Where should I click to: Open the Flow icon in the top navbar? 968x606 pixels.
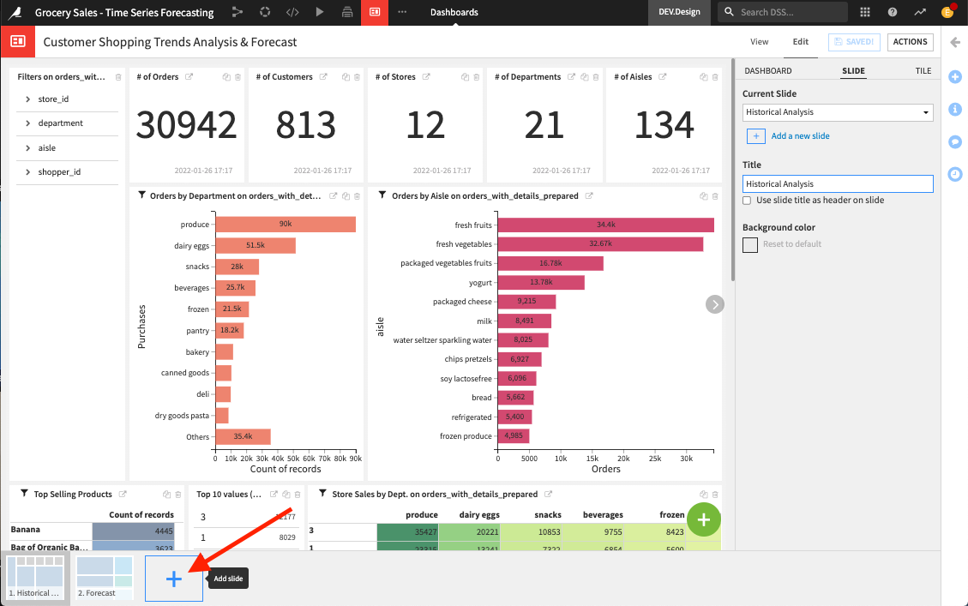[x=237, y=12]
